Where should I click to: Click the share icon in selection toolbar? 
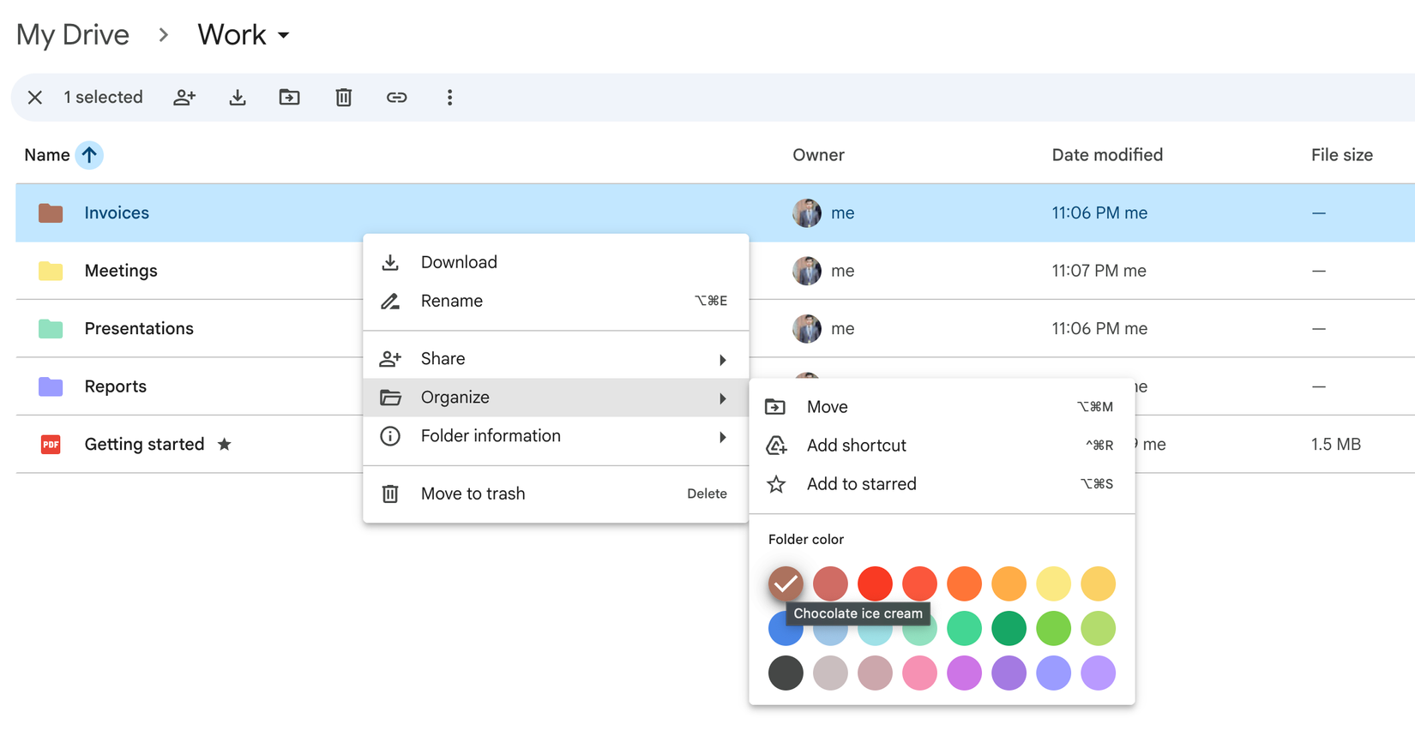tap(184, 98)
